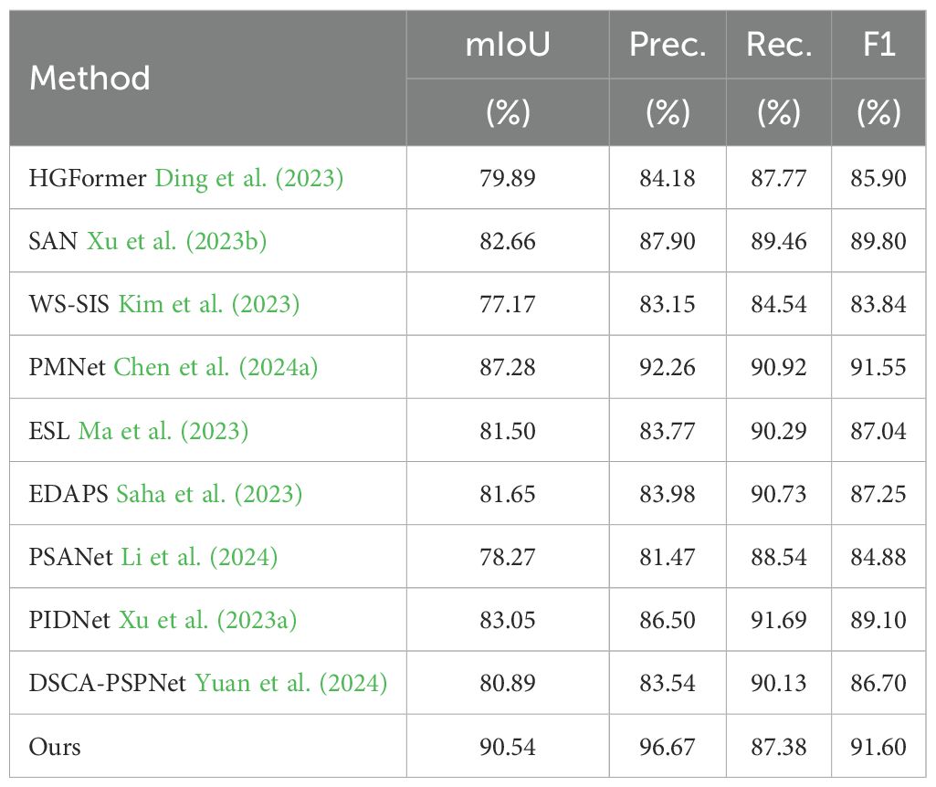Open the Ding et al. (2023) citation
The height and width of the screenshot is (787, 936).
pyautogui.click(x=249, y=178)
